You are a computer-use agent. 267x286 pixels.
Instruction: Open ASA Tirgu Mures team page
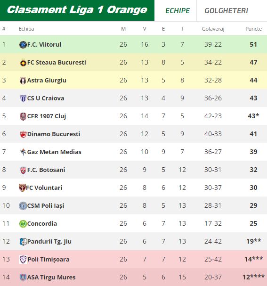(x=51, y=277)
